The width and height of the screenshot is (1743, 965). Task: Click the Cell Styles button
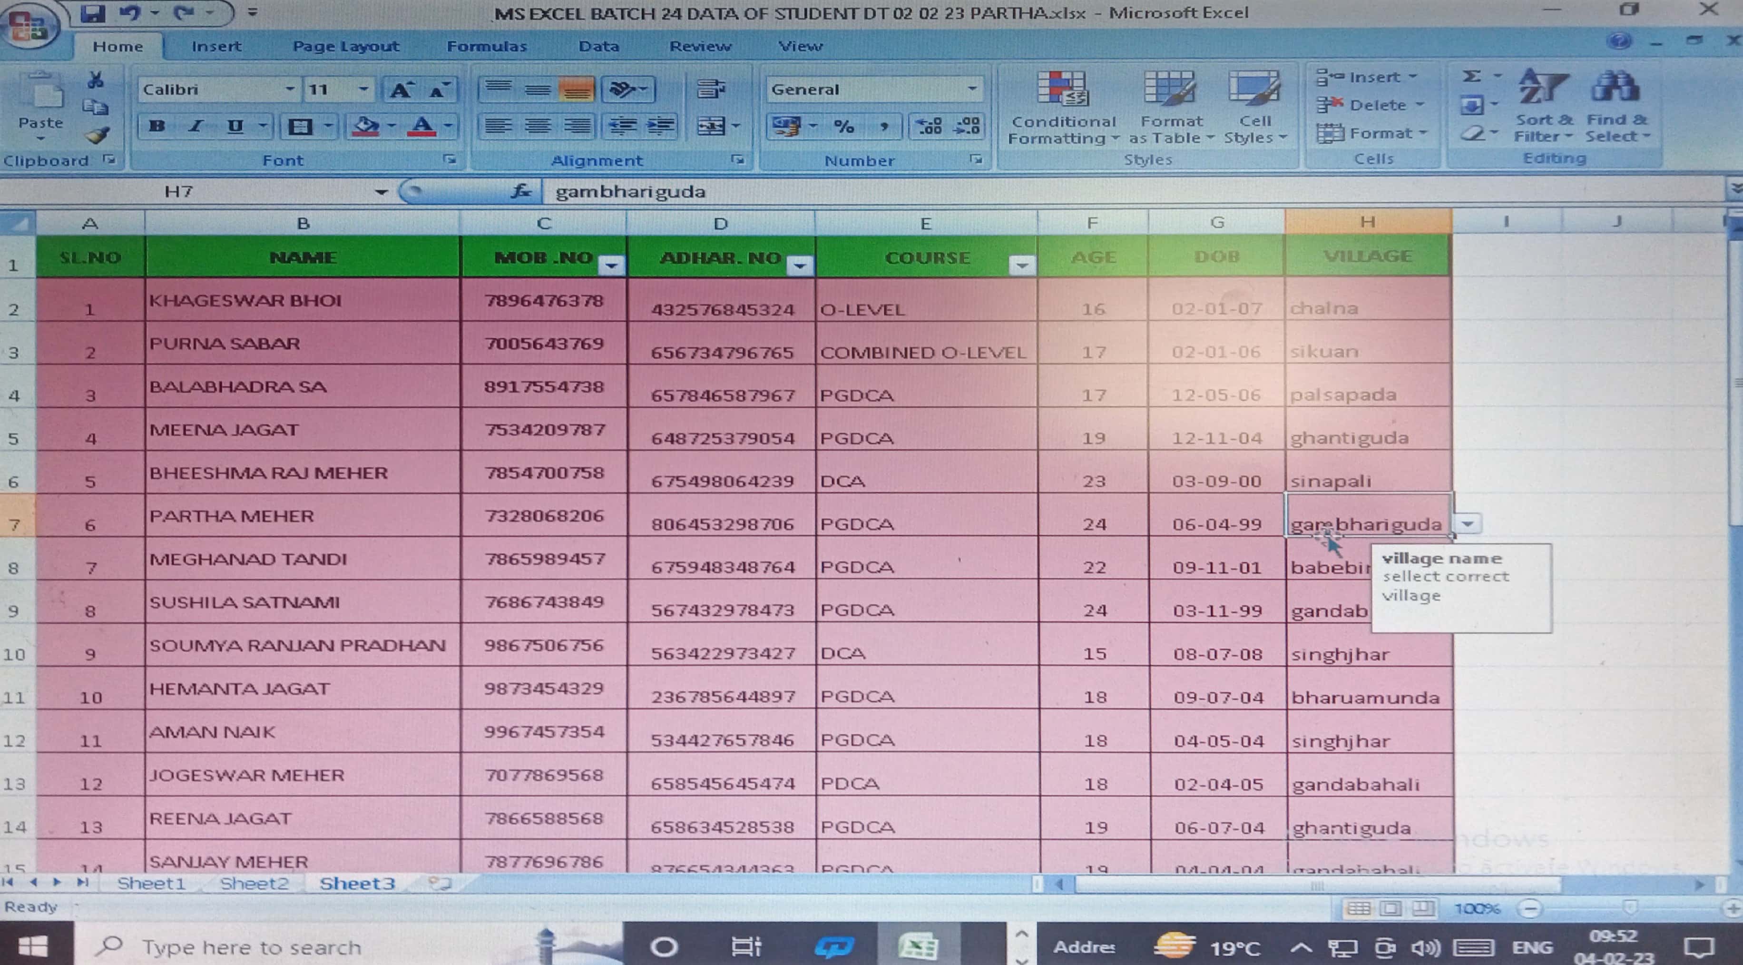1254,109
